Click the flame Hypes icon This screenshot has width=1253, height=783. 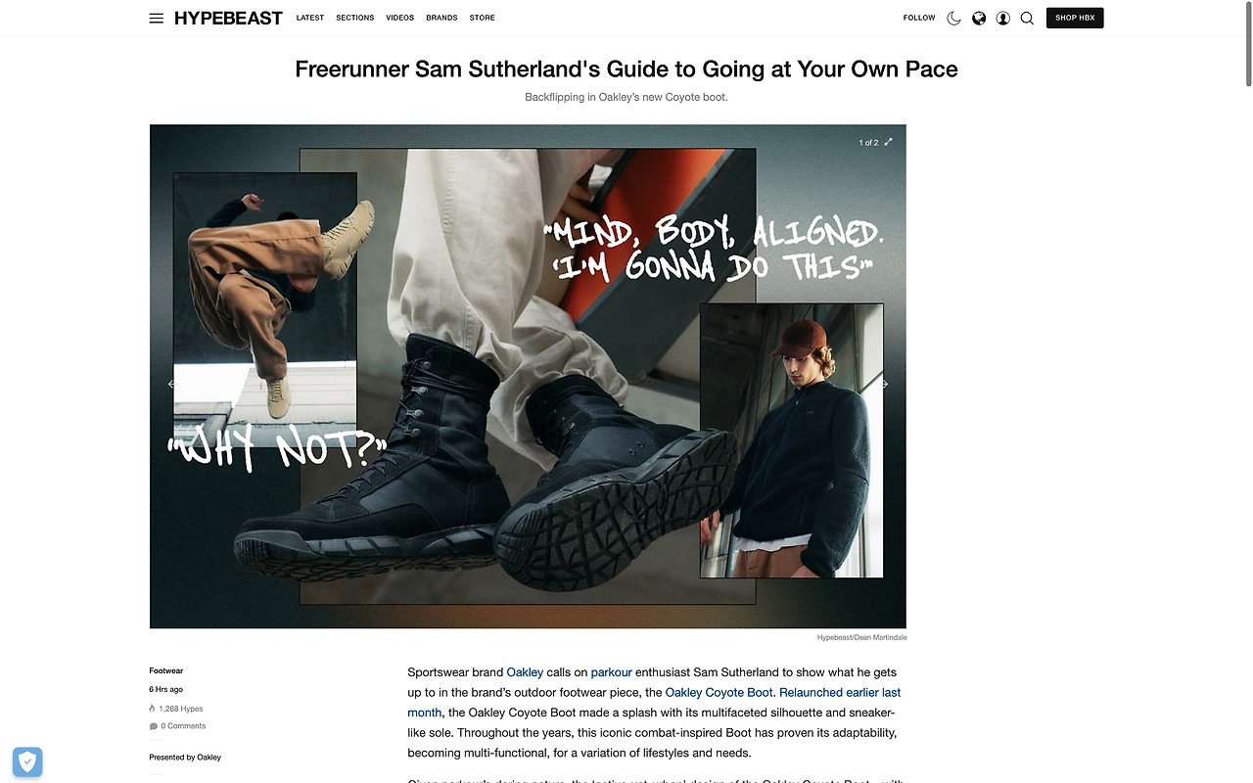click(153, 709)
